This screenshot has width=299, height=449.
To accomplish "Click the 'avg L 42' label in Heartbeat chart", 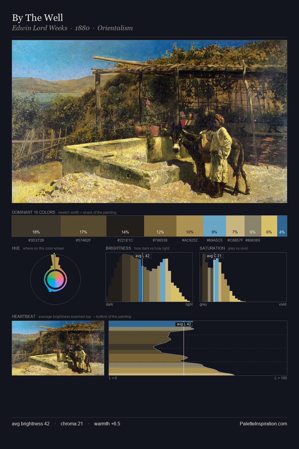I will coord(184,324).
